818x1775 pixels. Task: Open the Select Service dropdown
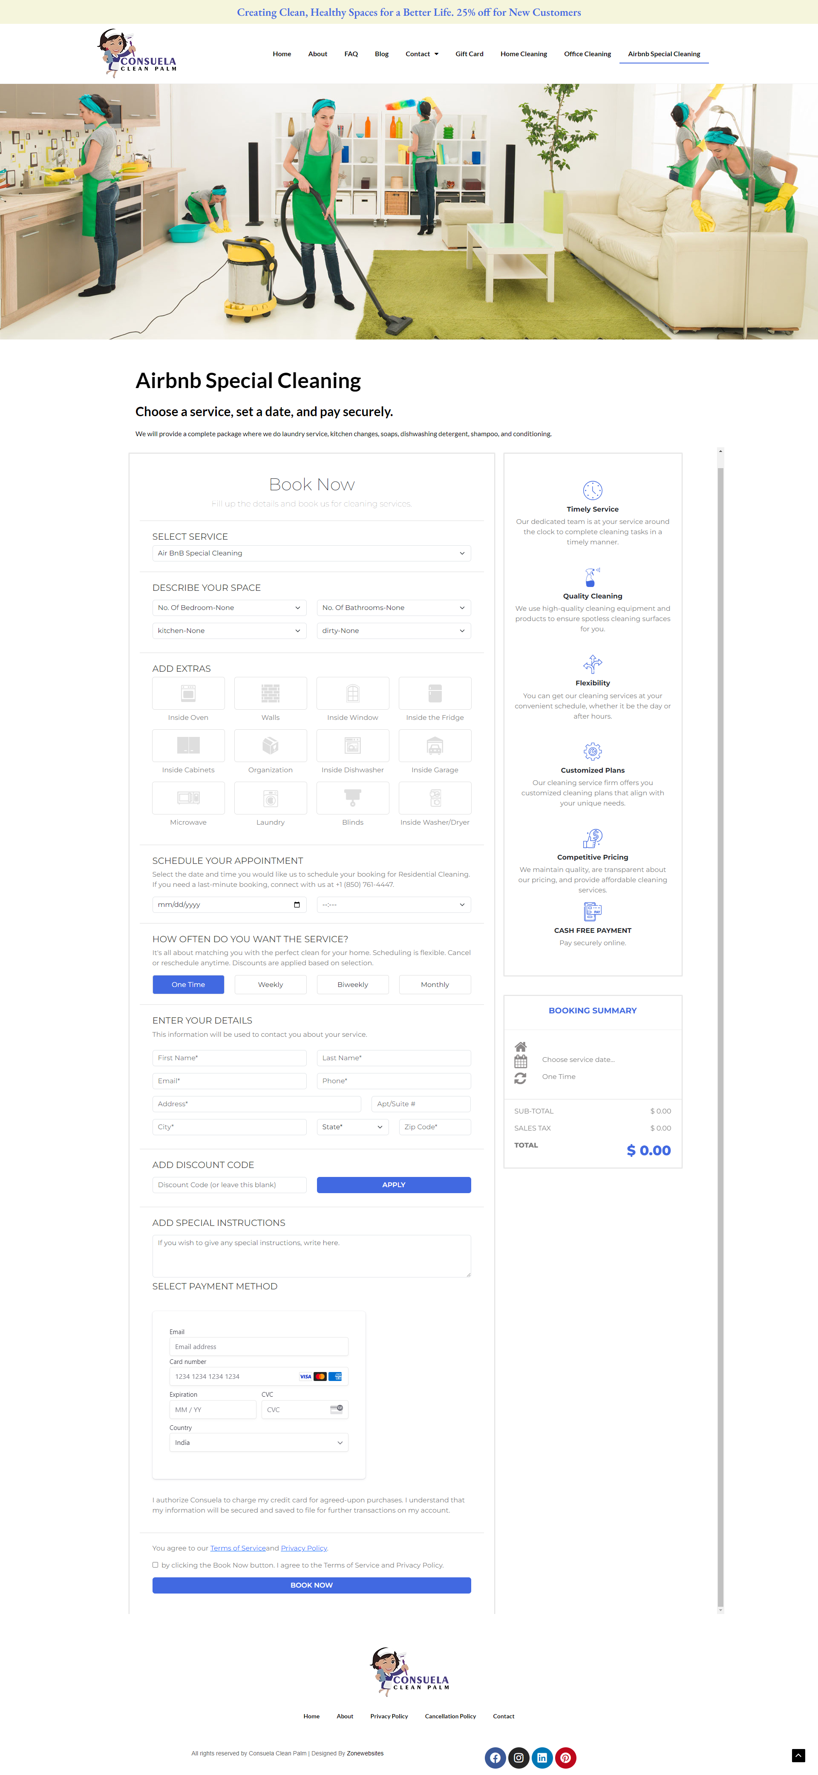click(x=311, y=553)
